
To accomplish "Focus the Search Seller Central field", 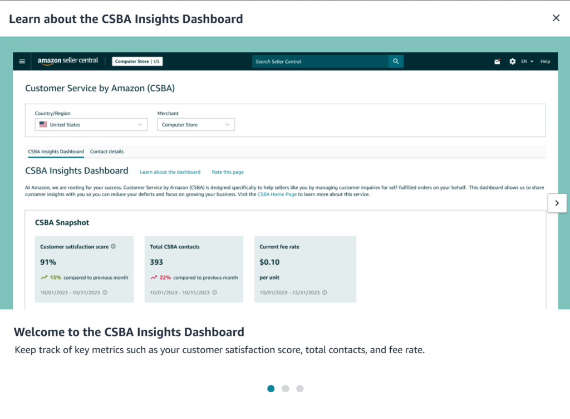I will tap(320, 61).
